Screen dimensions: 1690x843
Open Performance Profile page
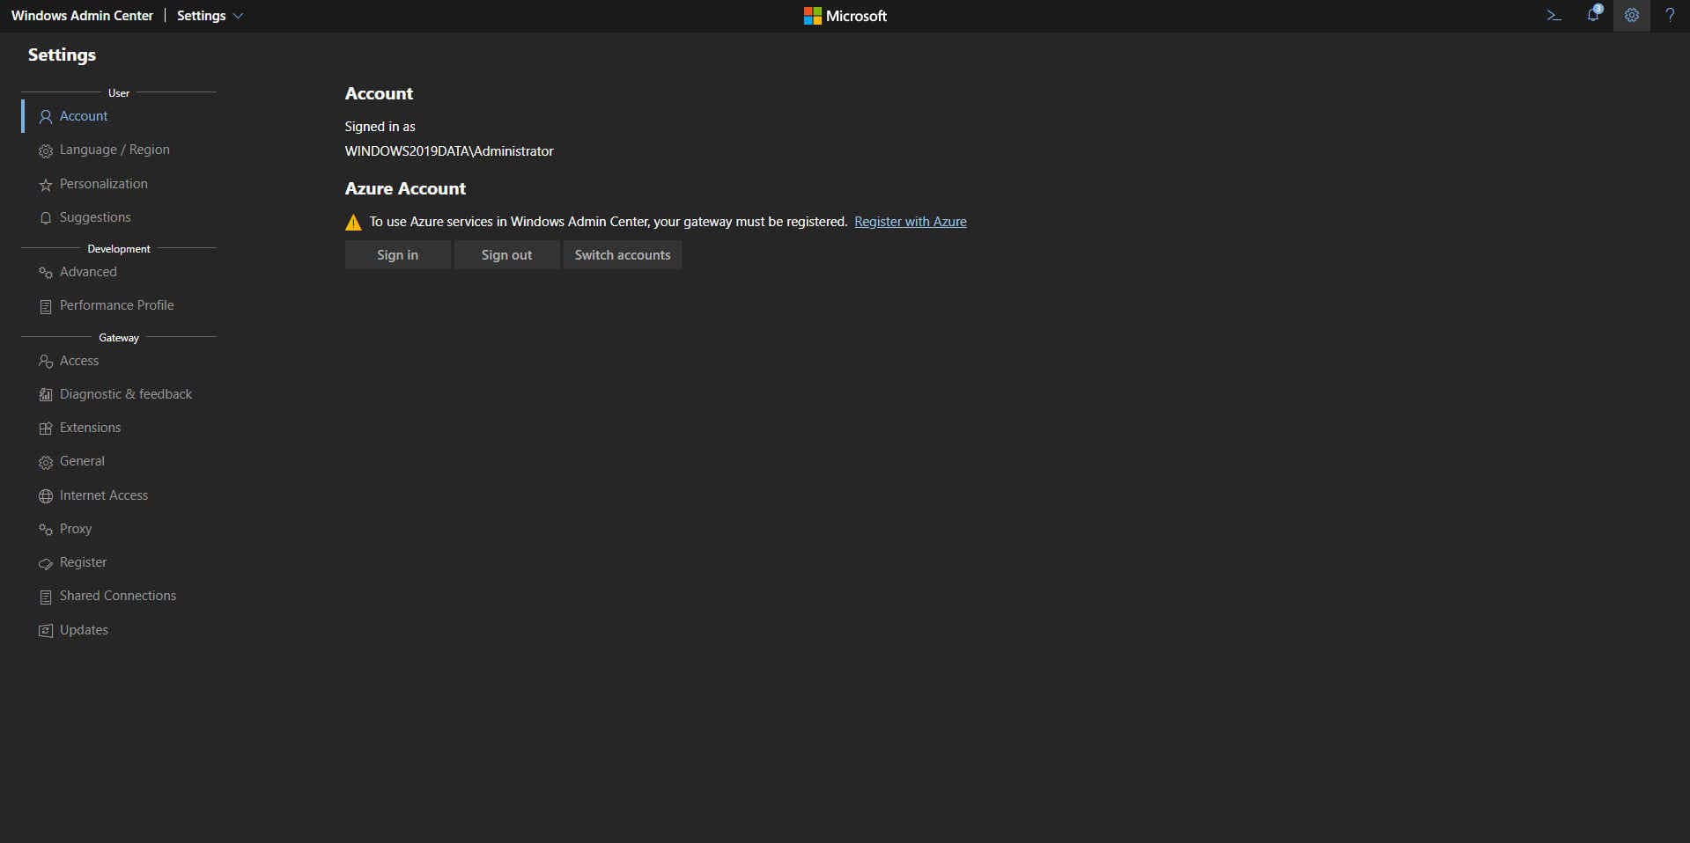(116, 305)
